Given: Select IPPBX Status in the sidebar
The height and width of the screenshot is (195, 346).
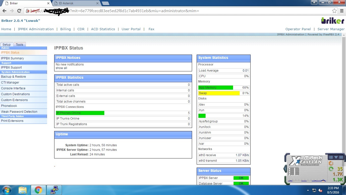Looking at the screenshot, I should pos(23,53).
